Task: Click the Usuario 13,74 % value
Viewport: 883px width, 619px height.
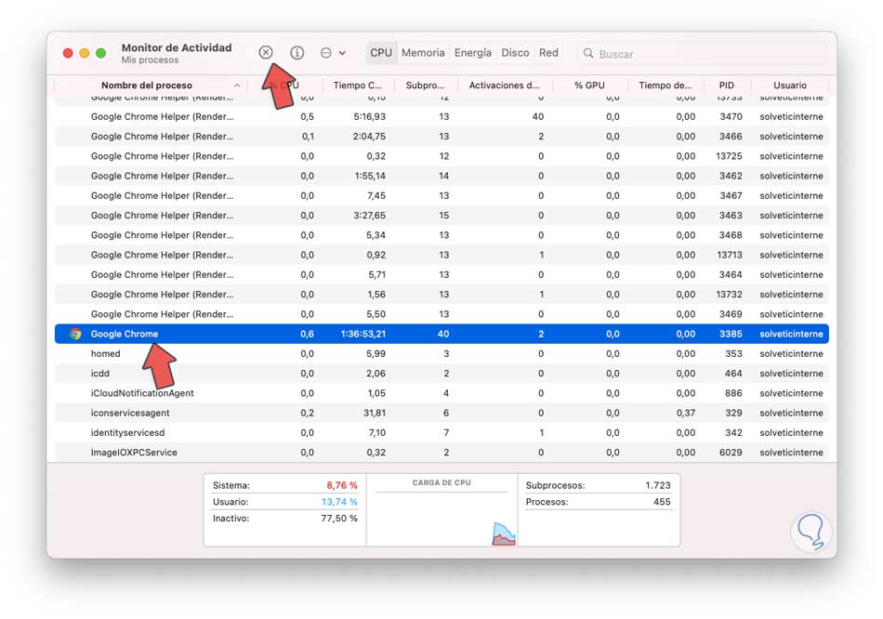Action: [x=339, y=501]
